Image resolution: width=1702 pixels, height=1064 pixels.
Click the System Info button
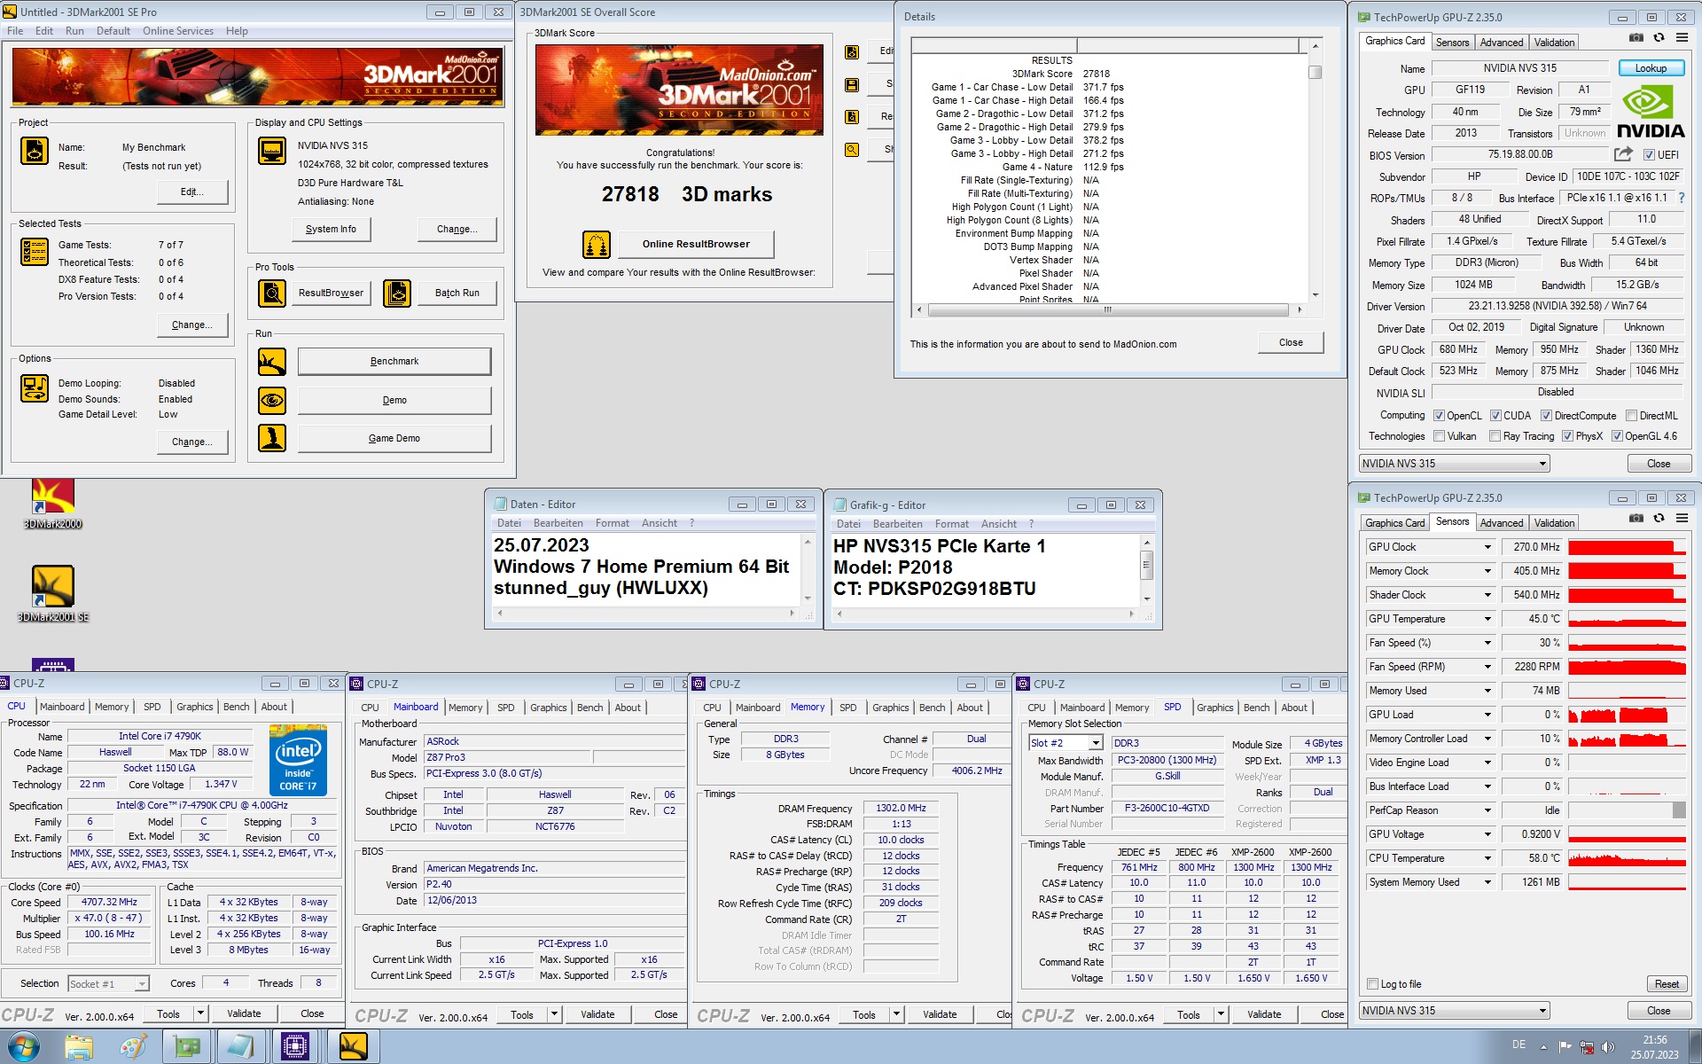(331, 230)
